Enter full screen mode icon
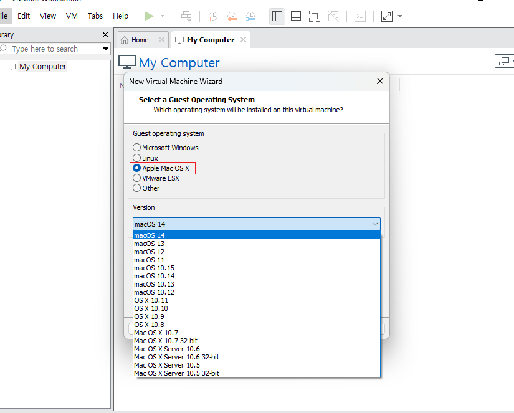 click(315, 16)
